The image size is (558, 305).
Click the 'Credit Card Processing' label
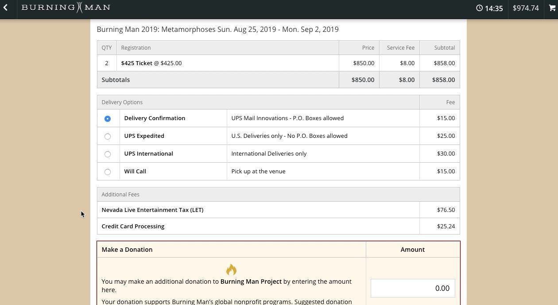(x=133, y=226)
